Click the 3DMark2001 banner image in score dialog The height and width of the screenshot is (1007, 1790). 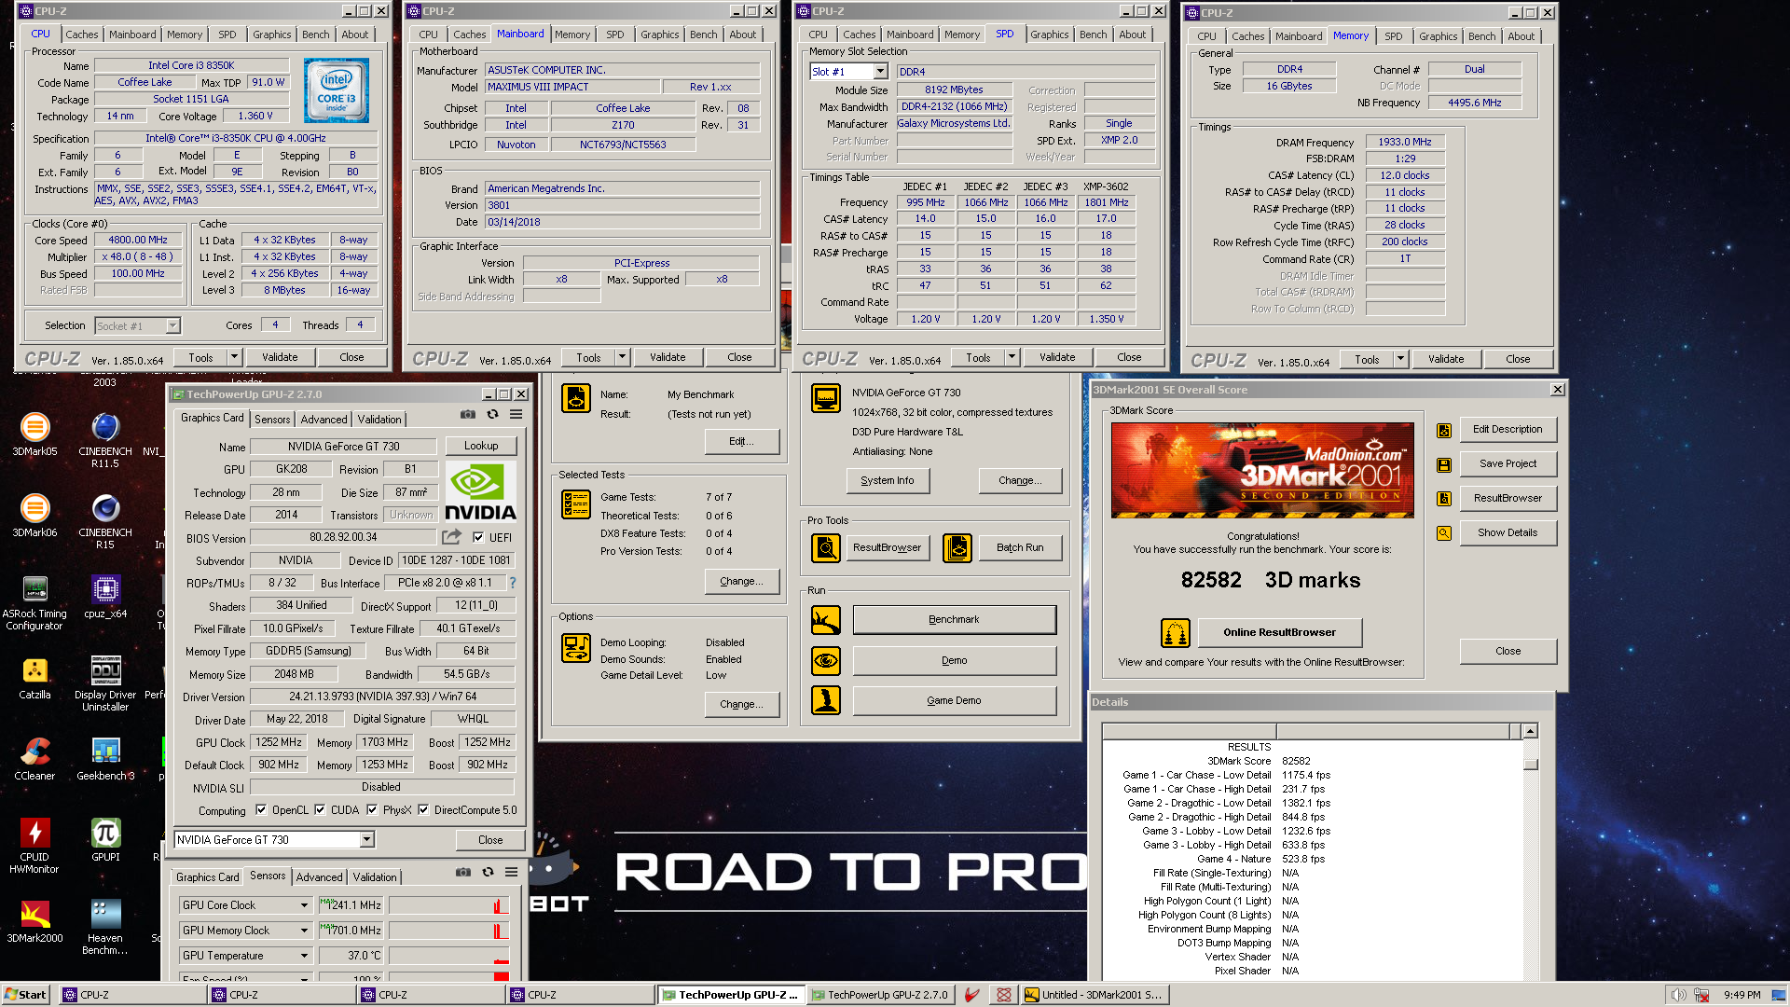[x=1262, y=471]
